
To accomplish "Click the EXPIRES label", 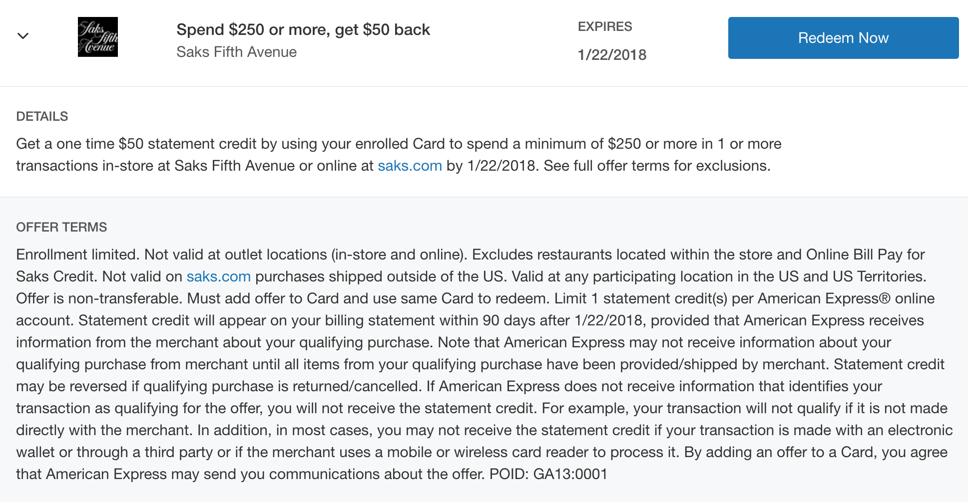I will tap(605, 26).
